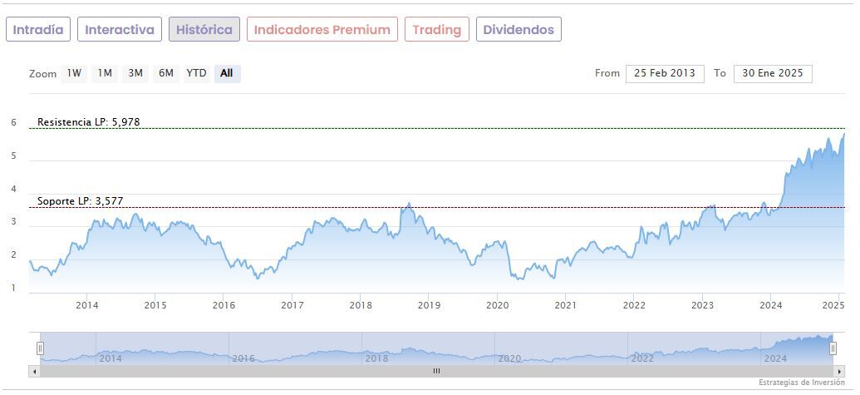Screen dimensions: 860x395
Task: Go to the Trading tab
Action: (x=436, y=30)
